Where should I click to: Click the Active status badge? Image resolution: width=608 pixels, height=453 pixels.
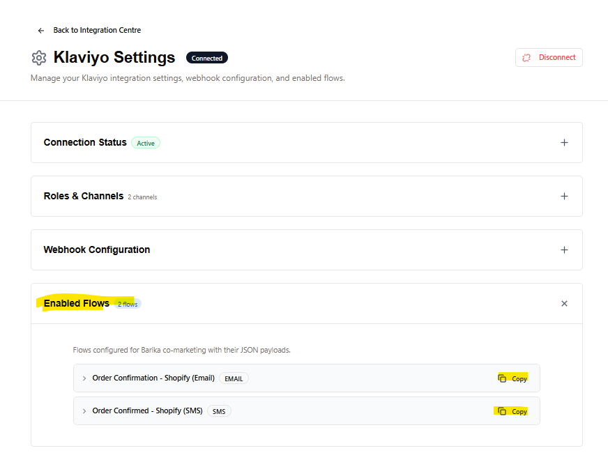(x=146, y=143)
